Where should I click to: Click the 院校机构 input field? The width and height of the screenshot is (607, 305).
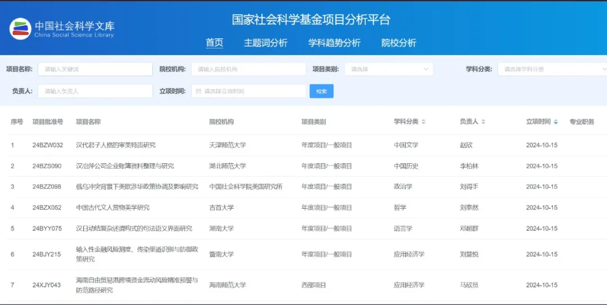click(x=248, y=69)
